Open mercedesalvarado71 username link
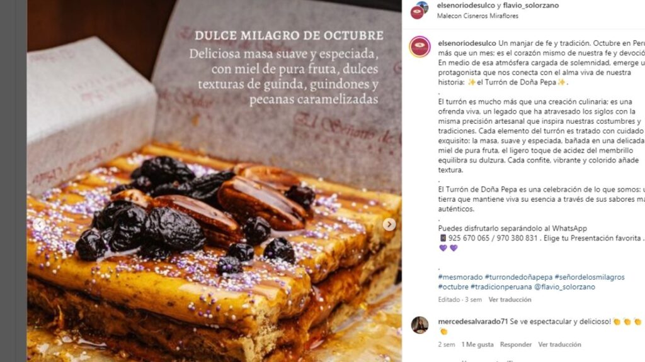This screenshot has height=362, width=645. (x=473, y=322)
